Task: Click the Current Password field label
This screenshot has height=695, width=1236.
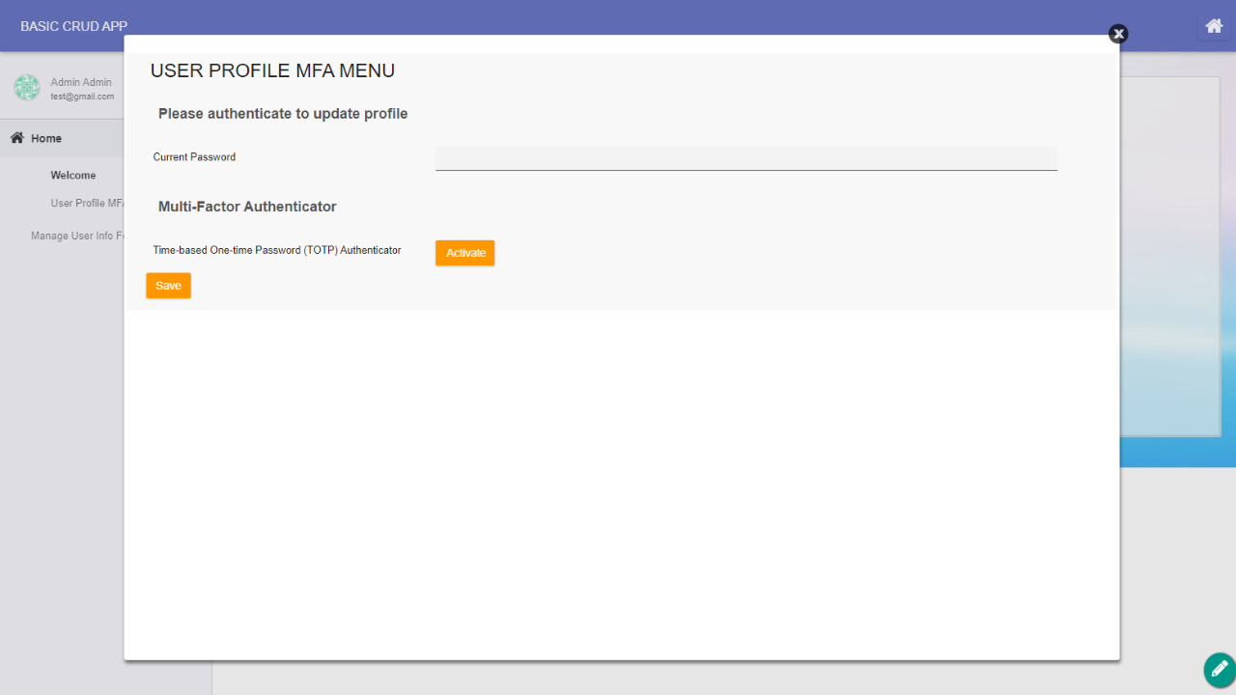Action: point(194,157)
